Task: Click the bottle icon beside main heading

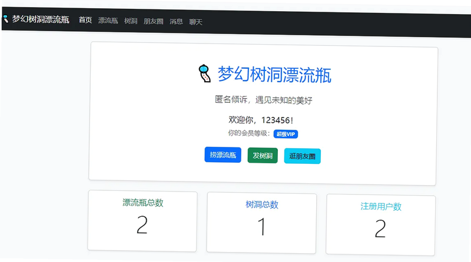Action: [204, 73]
